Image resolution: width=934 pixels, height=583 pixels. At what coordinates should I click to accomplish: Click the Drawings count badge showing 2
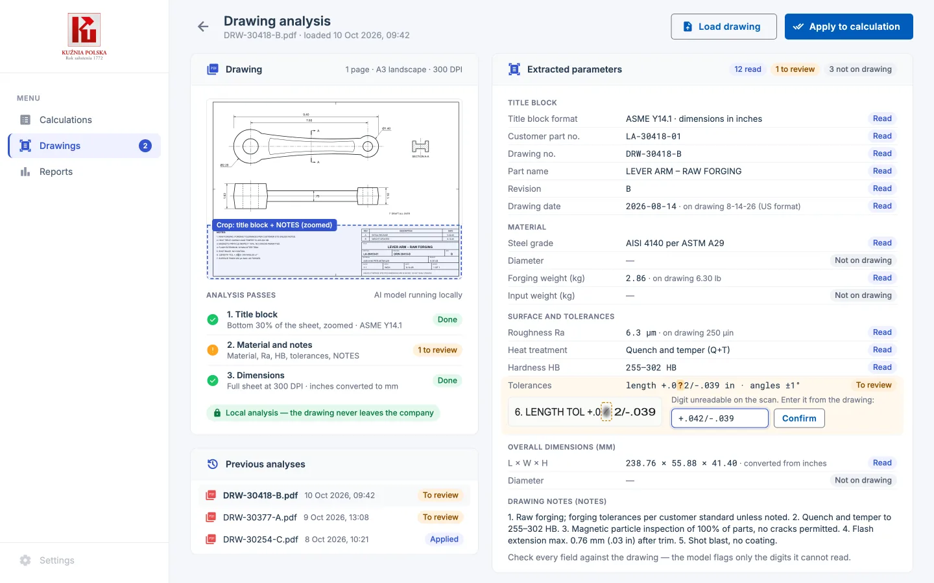pos(145,146)
